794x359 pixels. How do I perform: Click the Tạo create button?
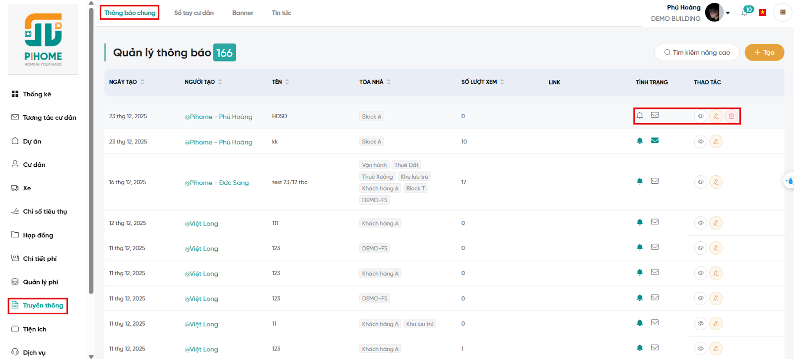(x=764, y=53)
